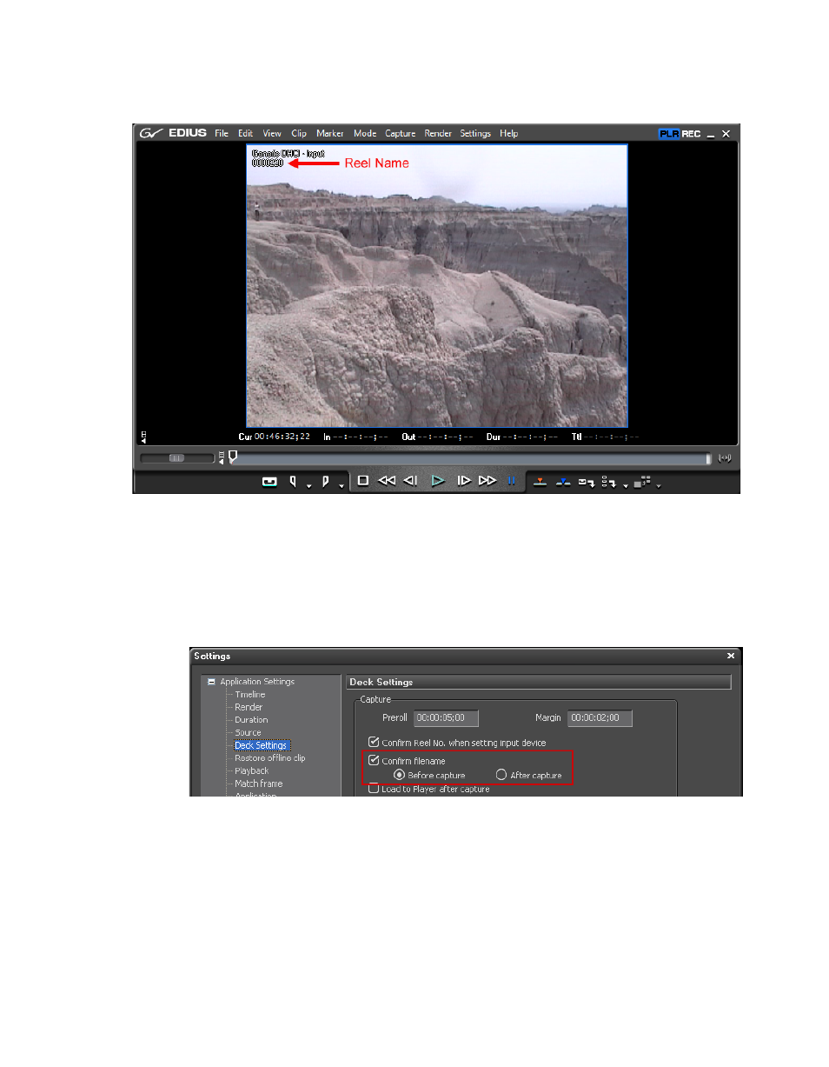Open the View menu
Image resolution: width=829 pixels, height=1067 pixels.
[x=272, y=134]
